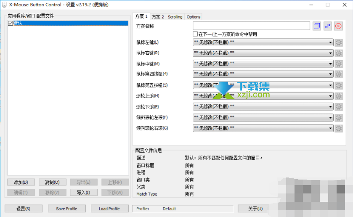353x217 pixels.
Task: Open gear settings for 鼠标中键(M)
Action: (x=339, y=64)
